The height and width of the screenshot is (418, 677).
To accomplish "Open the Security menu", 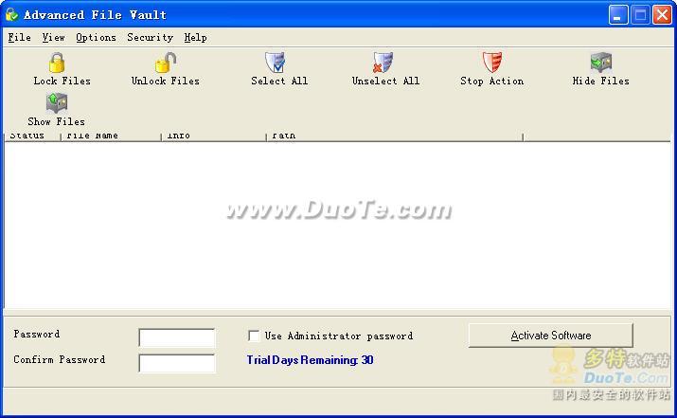I will tap(150, 38).
